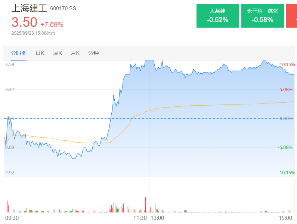Switch to the 分时图 tab

click(x=19, y=53)
